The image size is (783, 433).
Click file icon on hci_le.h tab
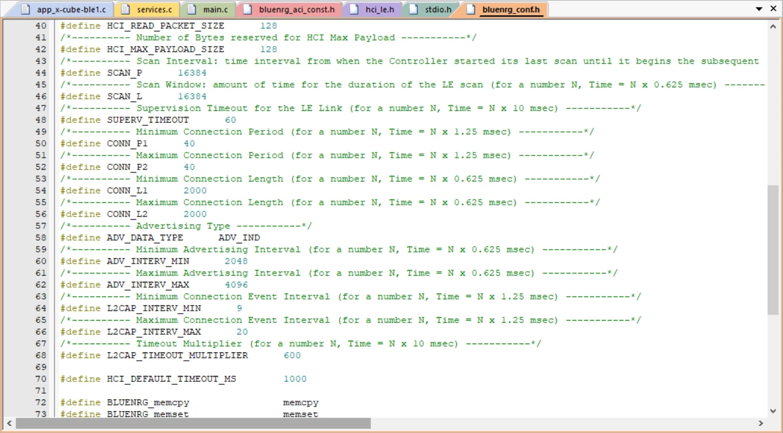pos(353,9)
